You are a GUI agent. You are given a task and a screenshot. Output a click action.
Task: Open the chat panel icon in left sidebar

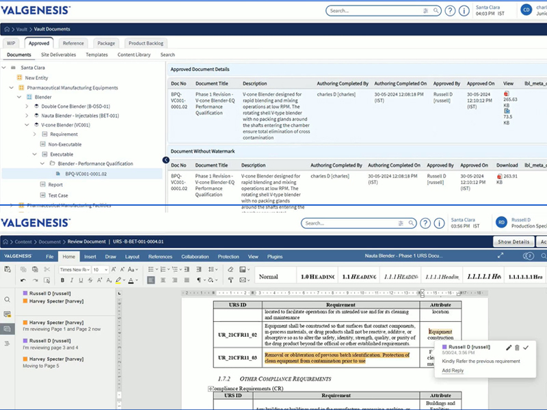pos(8,329)
